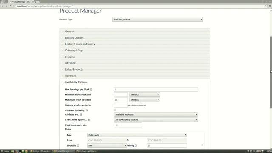Click the shield icon in the system tray

pos(263,151)
